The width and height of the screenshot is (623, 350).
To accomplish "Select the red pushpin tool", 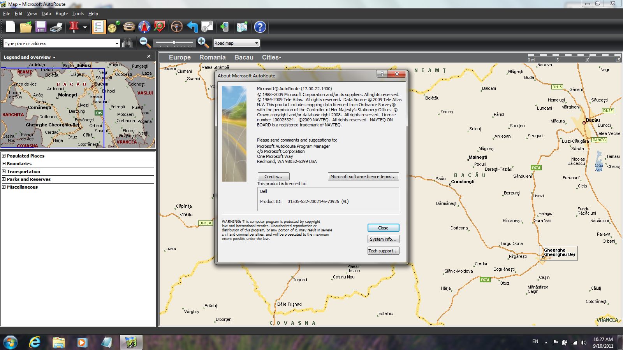I will tap(74, 27).
